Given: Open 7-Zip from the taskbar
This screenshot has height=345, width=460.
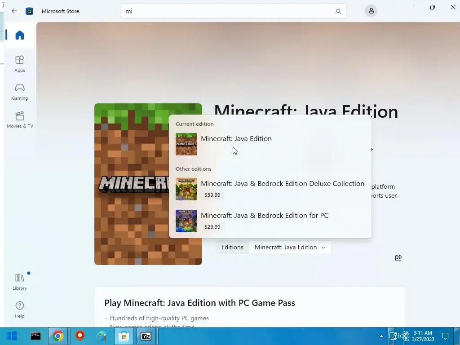Looking at the screenshot, I should click(x=146, y=336).
